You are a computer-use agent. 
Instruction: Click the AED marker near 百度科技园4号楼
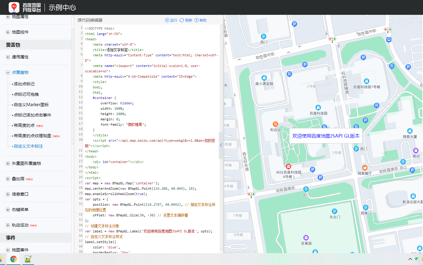288,166
